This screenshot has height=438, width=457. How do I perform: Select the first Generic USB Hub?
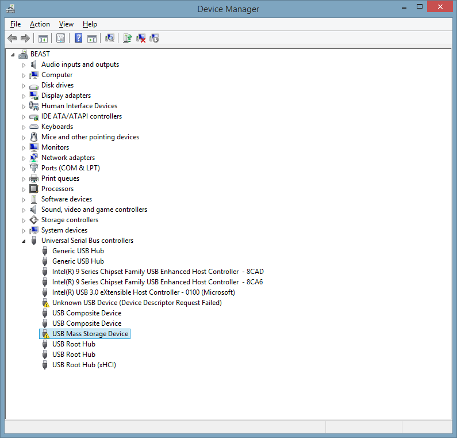coord(78,251)
